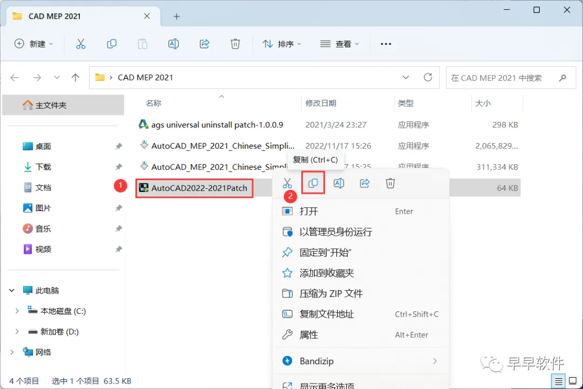
Task: Open a new tab with the plus button
Action: [177, 16]
